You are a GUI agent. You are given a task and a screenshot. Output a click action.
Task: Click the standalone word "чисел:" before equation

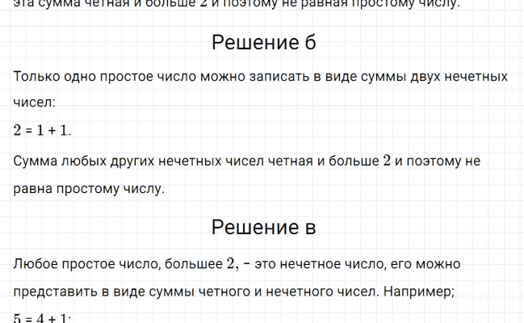pyautogui.click(x=34, y=103)
